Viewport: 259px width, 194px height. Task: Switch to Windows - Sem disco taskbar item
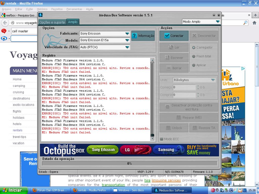coord(131,190)
